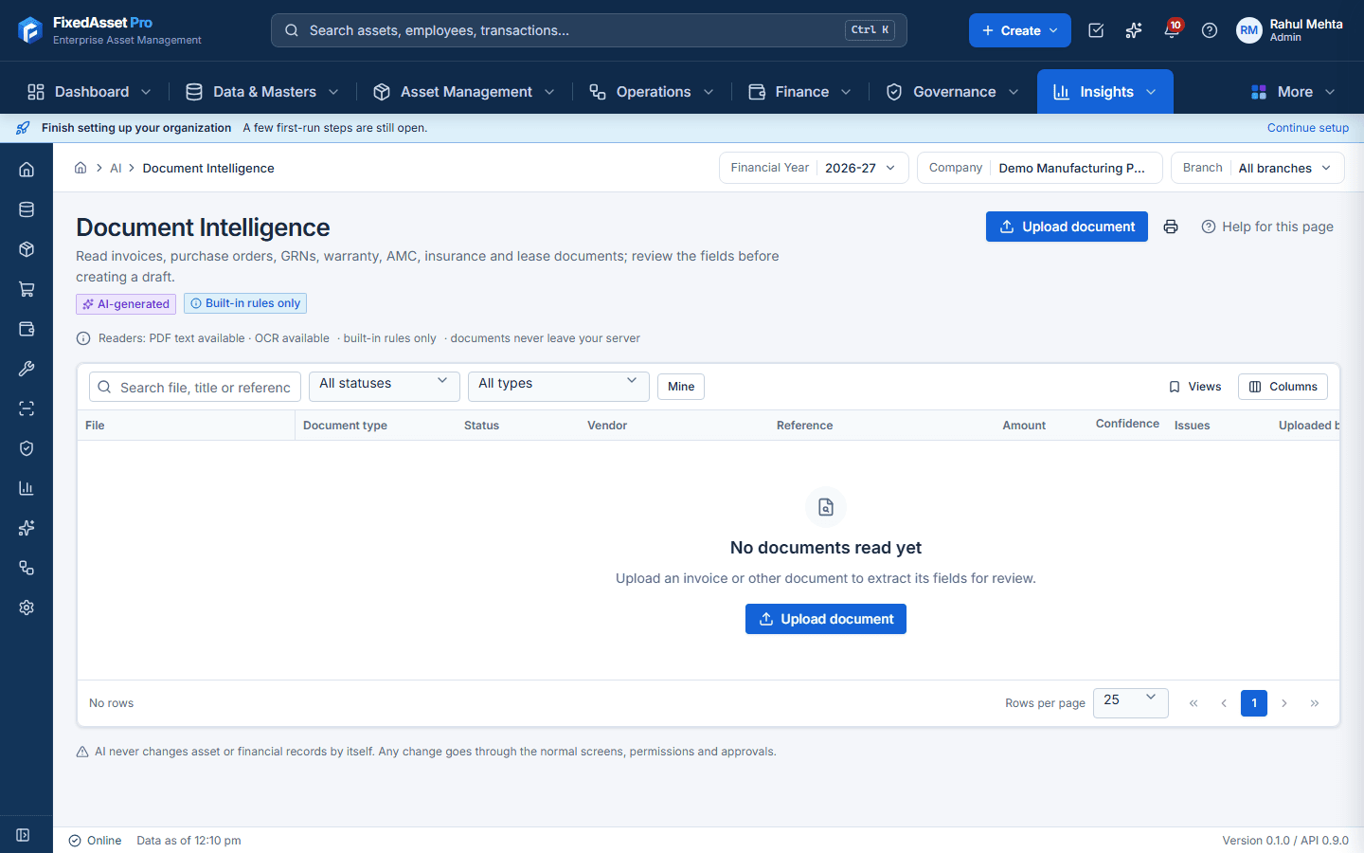Toggle the Mine filter
Image resolution: width=1364 pixels, height=853 pixels.
(x=681, y=387)
